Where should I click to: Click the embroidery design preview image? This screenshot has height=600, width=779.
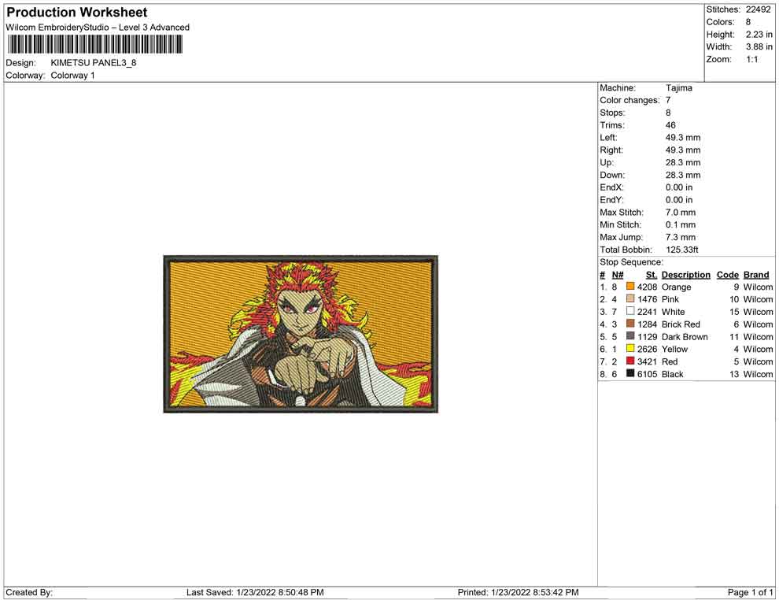[301, 334]
